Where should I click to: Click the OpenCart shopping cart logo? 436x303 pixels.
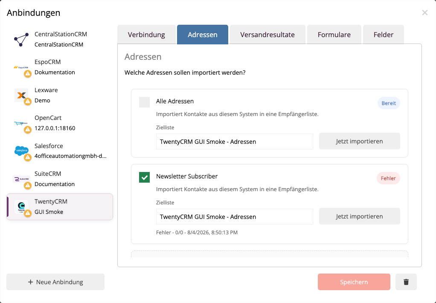click(21, 123)
